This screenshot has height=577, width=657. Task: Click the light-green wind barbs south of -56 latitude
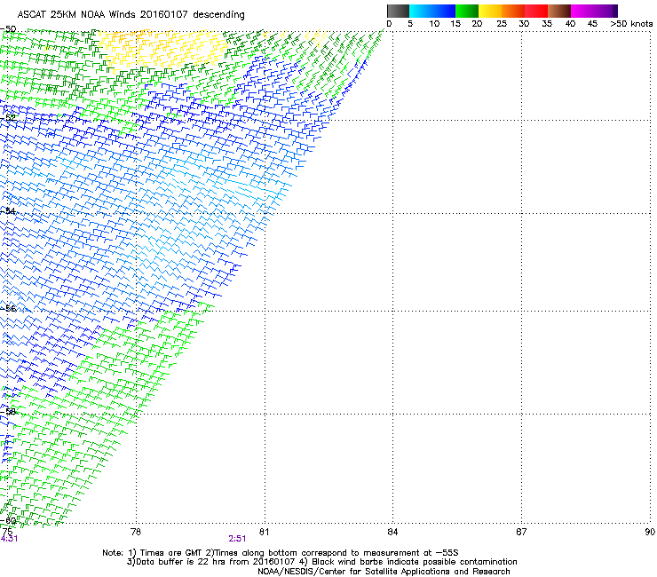(x=142, y=356)
